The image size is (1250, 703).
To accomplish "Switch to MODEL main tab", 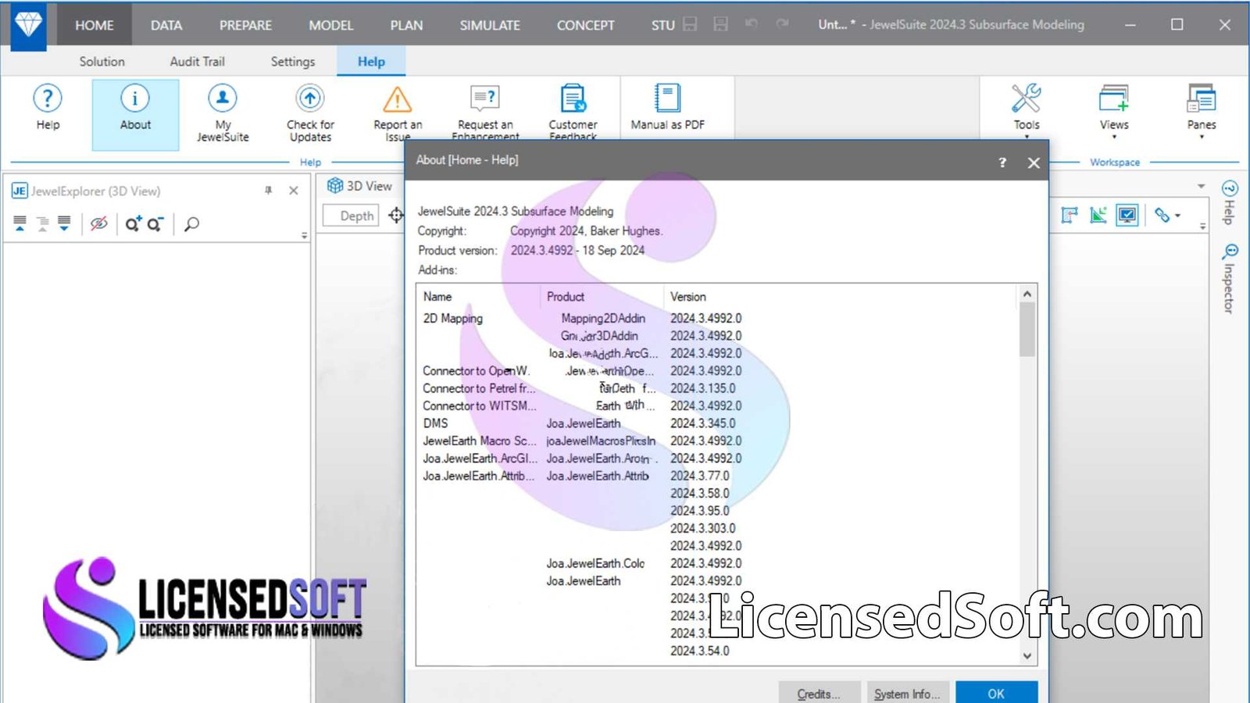I will [331, 25].
